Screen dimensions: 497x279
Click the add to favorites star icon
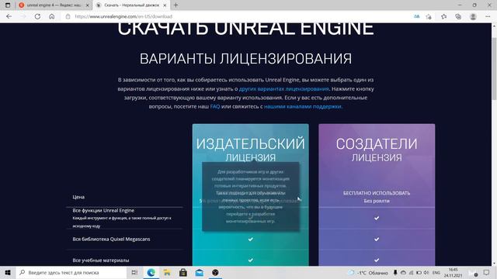pos(429,16)
